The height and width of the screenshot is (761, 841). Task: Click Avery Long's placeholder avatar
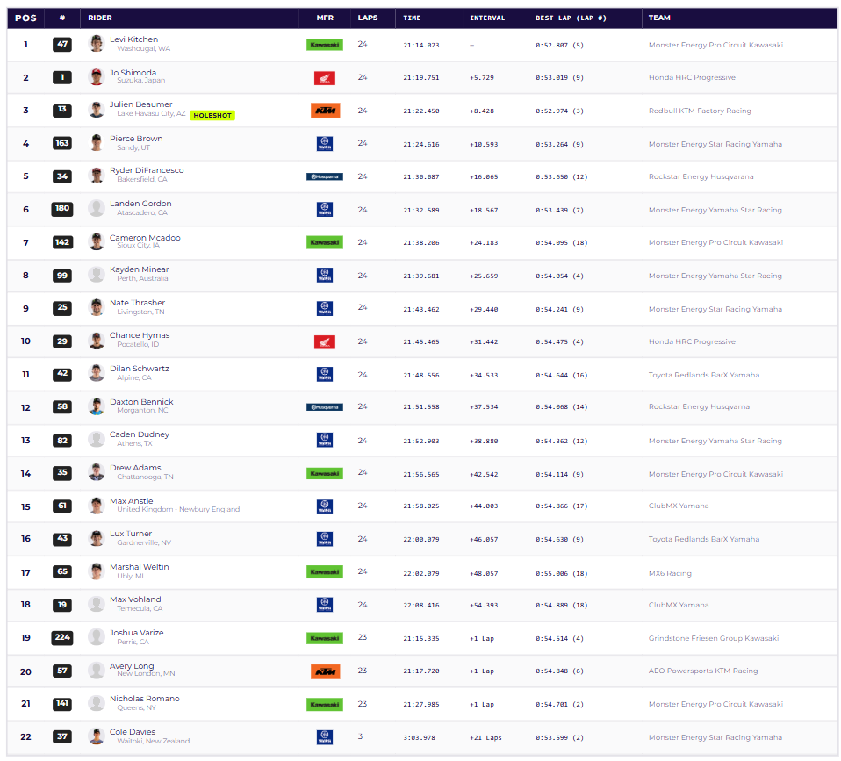point(97,670)
